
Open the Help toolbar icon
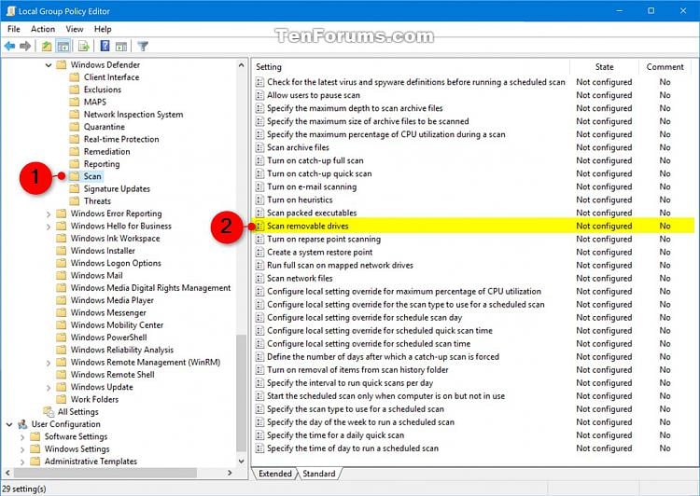[x=105, y=46]
